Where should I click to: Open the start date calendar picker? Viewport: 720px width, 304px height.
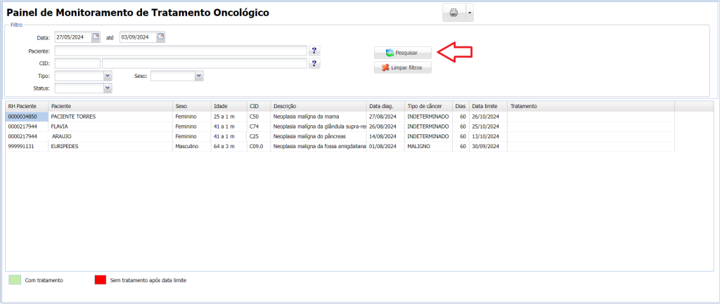point(96,37)
